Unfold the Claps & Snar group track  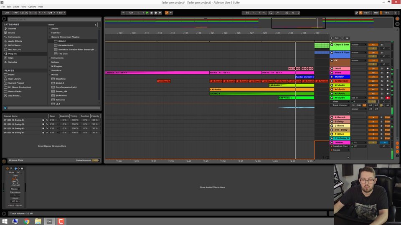coord(332,45)
